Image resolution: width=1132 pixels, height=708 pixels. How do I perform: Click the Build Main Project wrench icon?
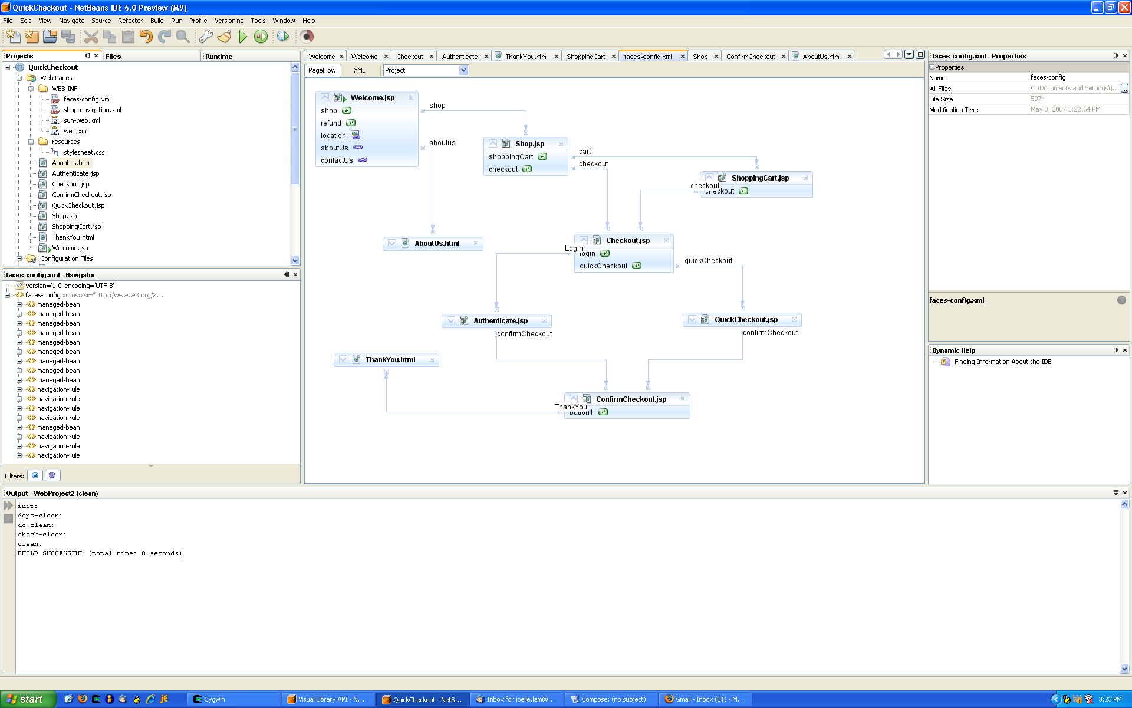(x=206, y=37)
